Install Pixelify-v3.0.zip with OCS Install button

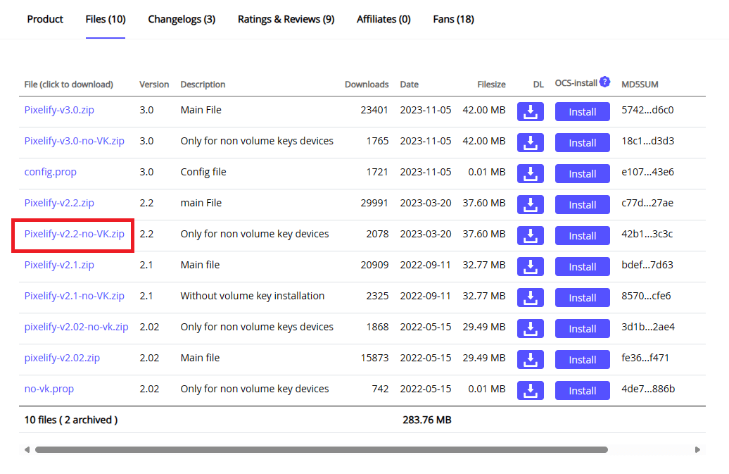pyautogui.click(x=582, y=112)
